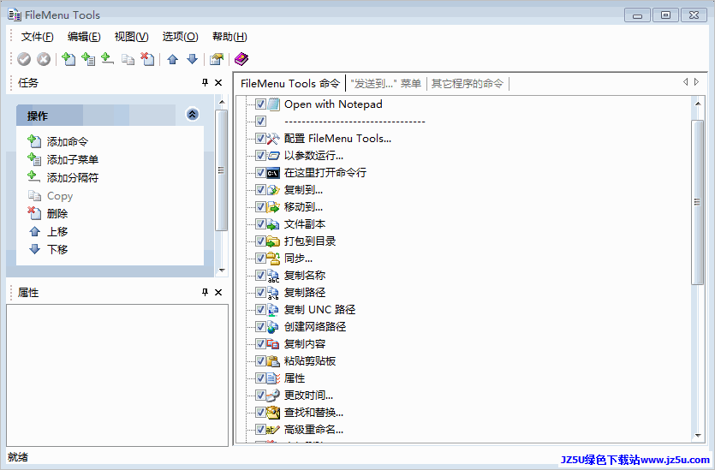Viewport: 715px width, 470px height.
Task: Click the right tab scroll arrow
Action: (x=696, y=81)
